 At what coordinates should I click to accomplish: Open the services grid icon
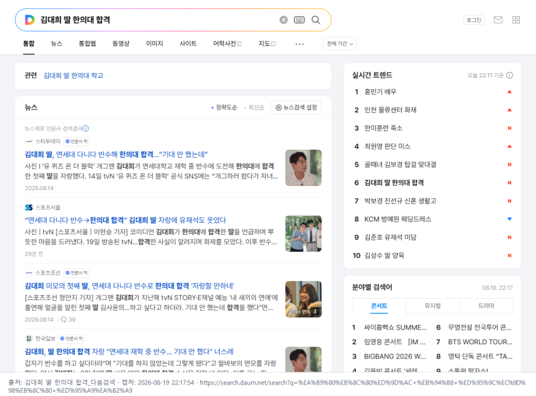[516, 20]
